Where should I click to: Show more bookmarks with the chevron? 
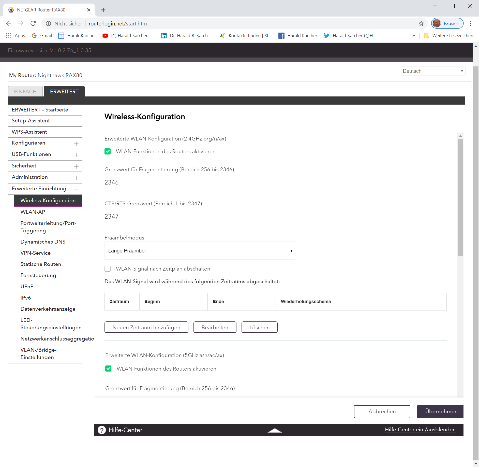414,36
